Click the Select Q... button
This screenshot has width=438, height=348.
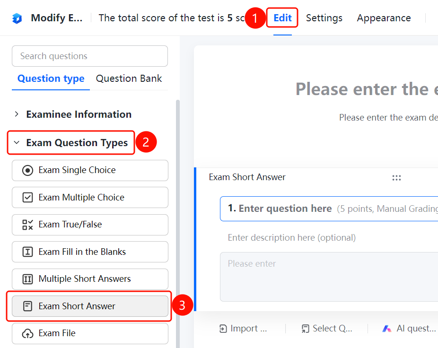coord(326,329)
